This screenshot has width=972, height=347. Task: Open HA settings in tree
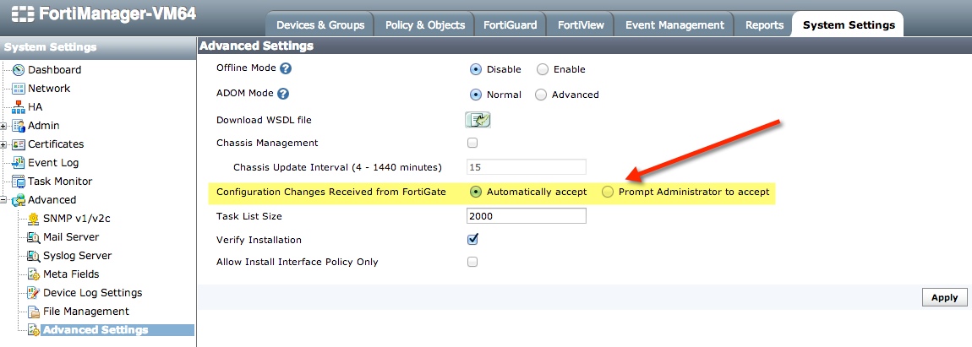[35, 107]
